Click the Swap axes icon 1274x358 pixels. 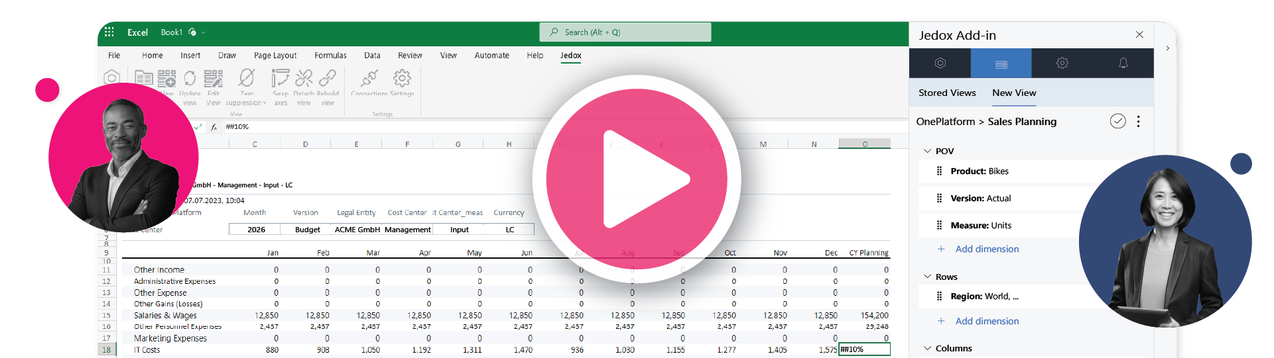tap(281, 78)
